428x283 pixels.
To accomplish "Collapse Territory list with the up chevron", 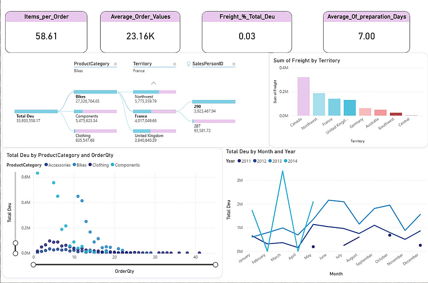I will tap(154, 83).
